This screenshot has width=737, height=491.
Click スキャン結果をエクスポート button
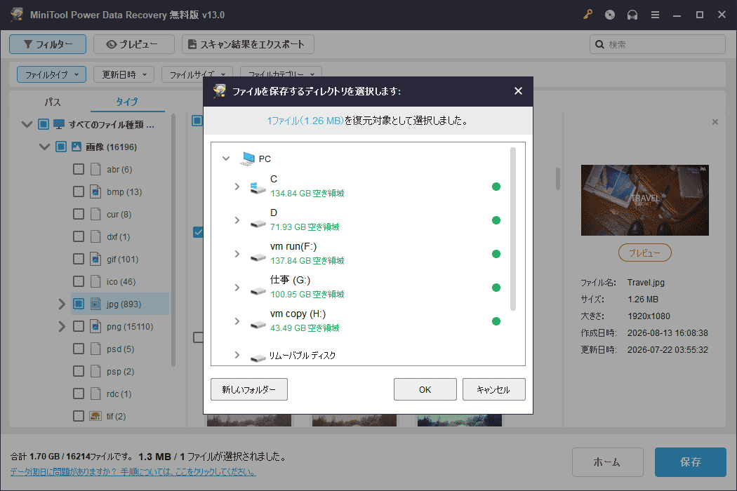point(248,44)
